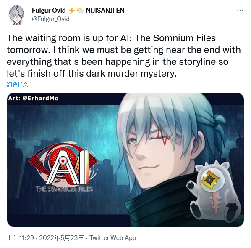Click Fulgur Ovid's profile avatar
251x248 pixels.
tap(16, 15)
